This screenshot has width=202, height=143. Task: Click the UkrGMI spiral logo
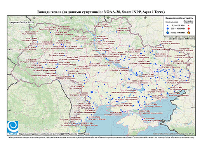tap(13, 127)
